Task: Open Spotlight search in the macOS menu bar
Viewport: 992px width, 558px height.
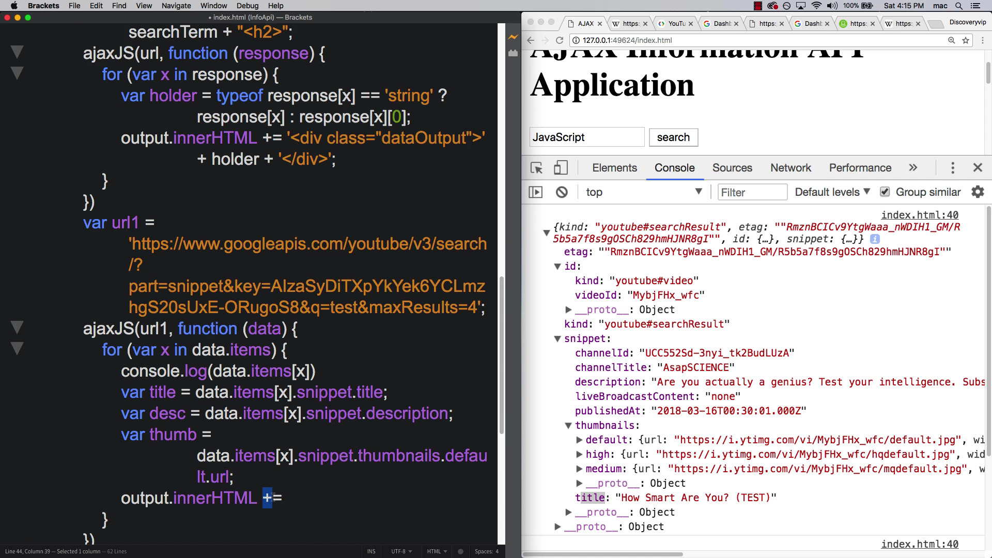Action: tap(959, 6)
